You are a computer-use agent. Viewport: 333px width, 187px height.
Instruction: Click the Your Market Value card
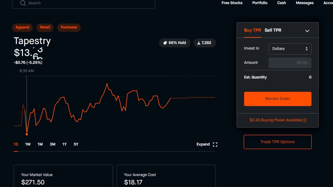(x=63, y=176)
